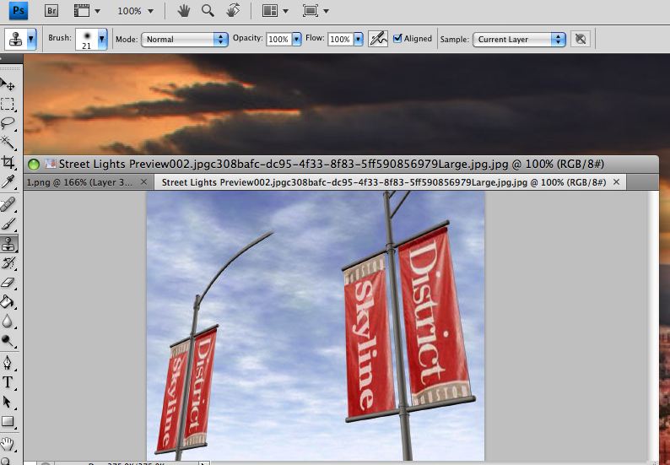Toggle airbrush mode next to Flow
The width and height of the screenshot is (670, 465).
(378, 39)
